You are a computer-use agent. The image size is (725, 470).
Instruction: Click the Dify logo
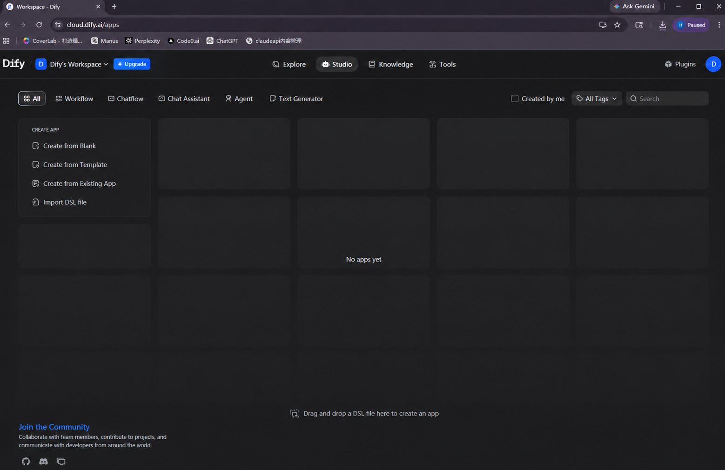click(x=14, y=64)
